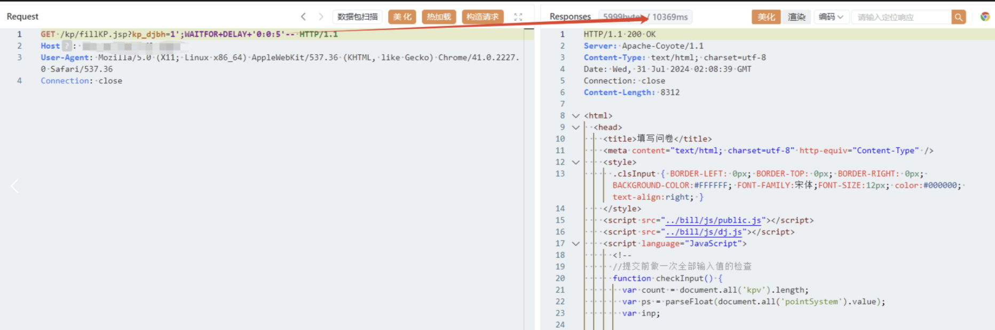Click the HTTP/1.1 200 OK status line
Viewport: 995px width, 330px height.
[619, 34]
